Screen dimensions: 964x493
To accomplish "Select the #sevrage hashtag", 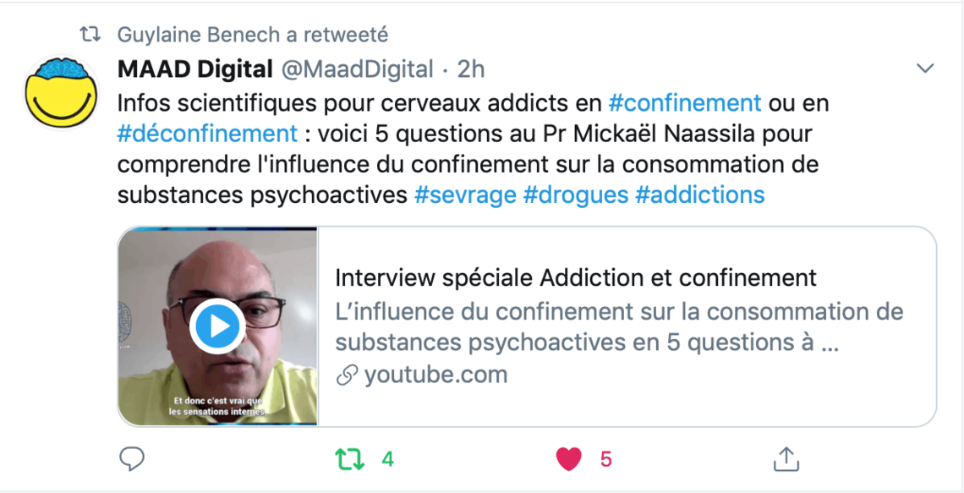I will (x=465, y=194).
